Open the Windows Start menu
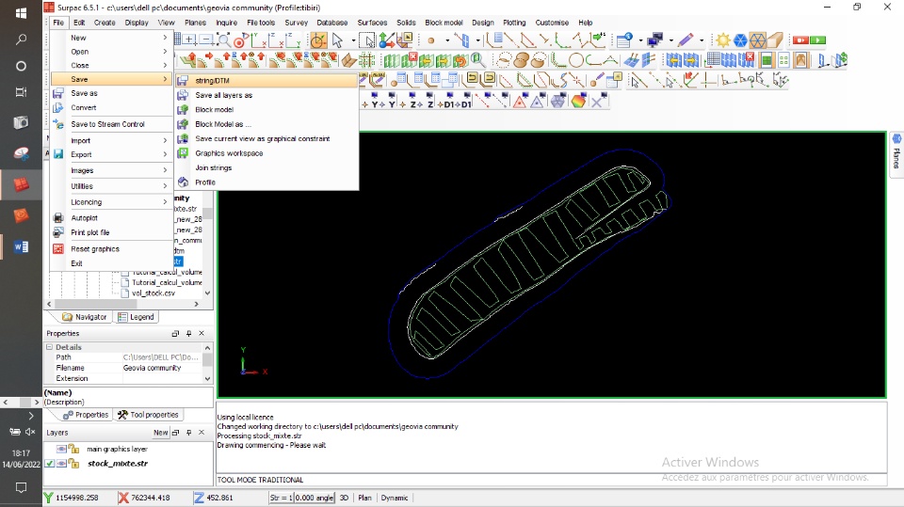 point(21,12)
